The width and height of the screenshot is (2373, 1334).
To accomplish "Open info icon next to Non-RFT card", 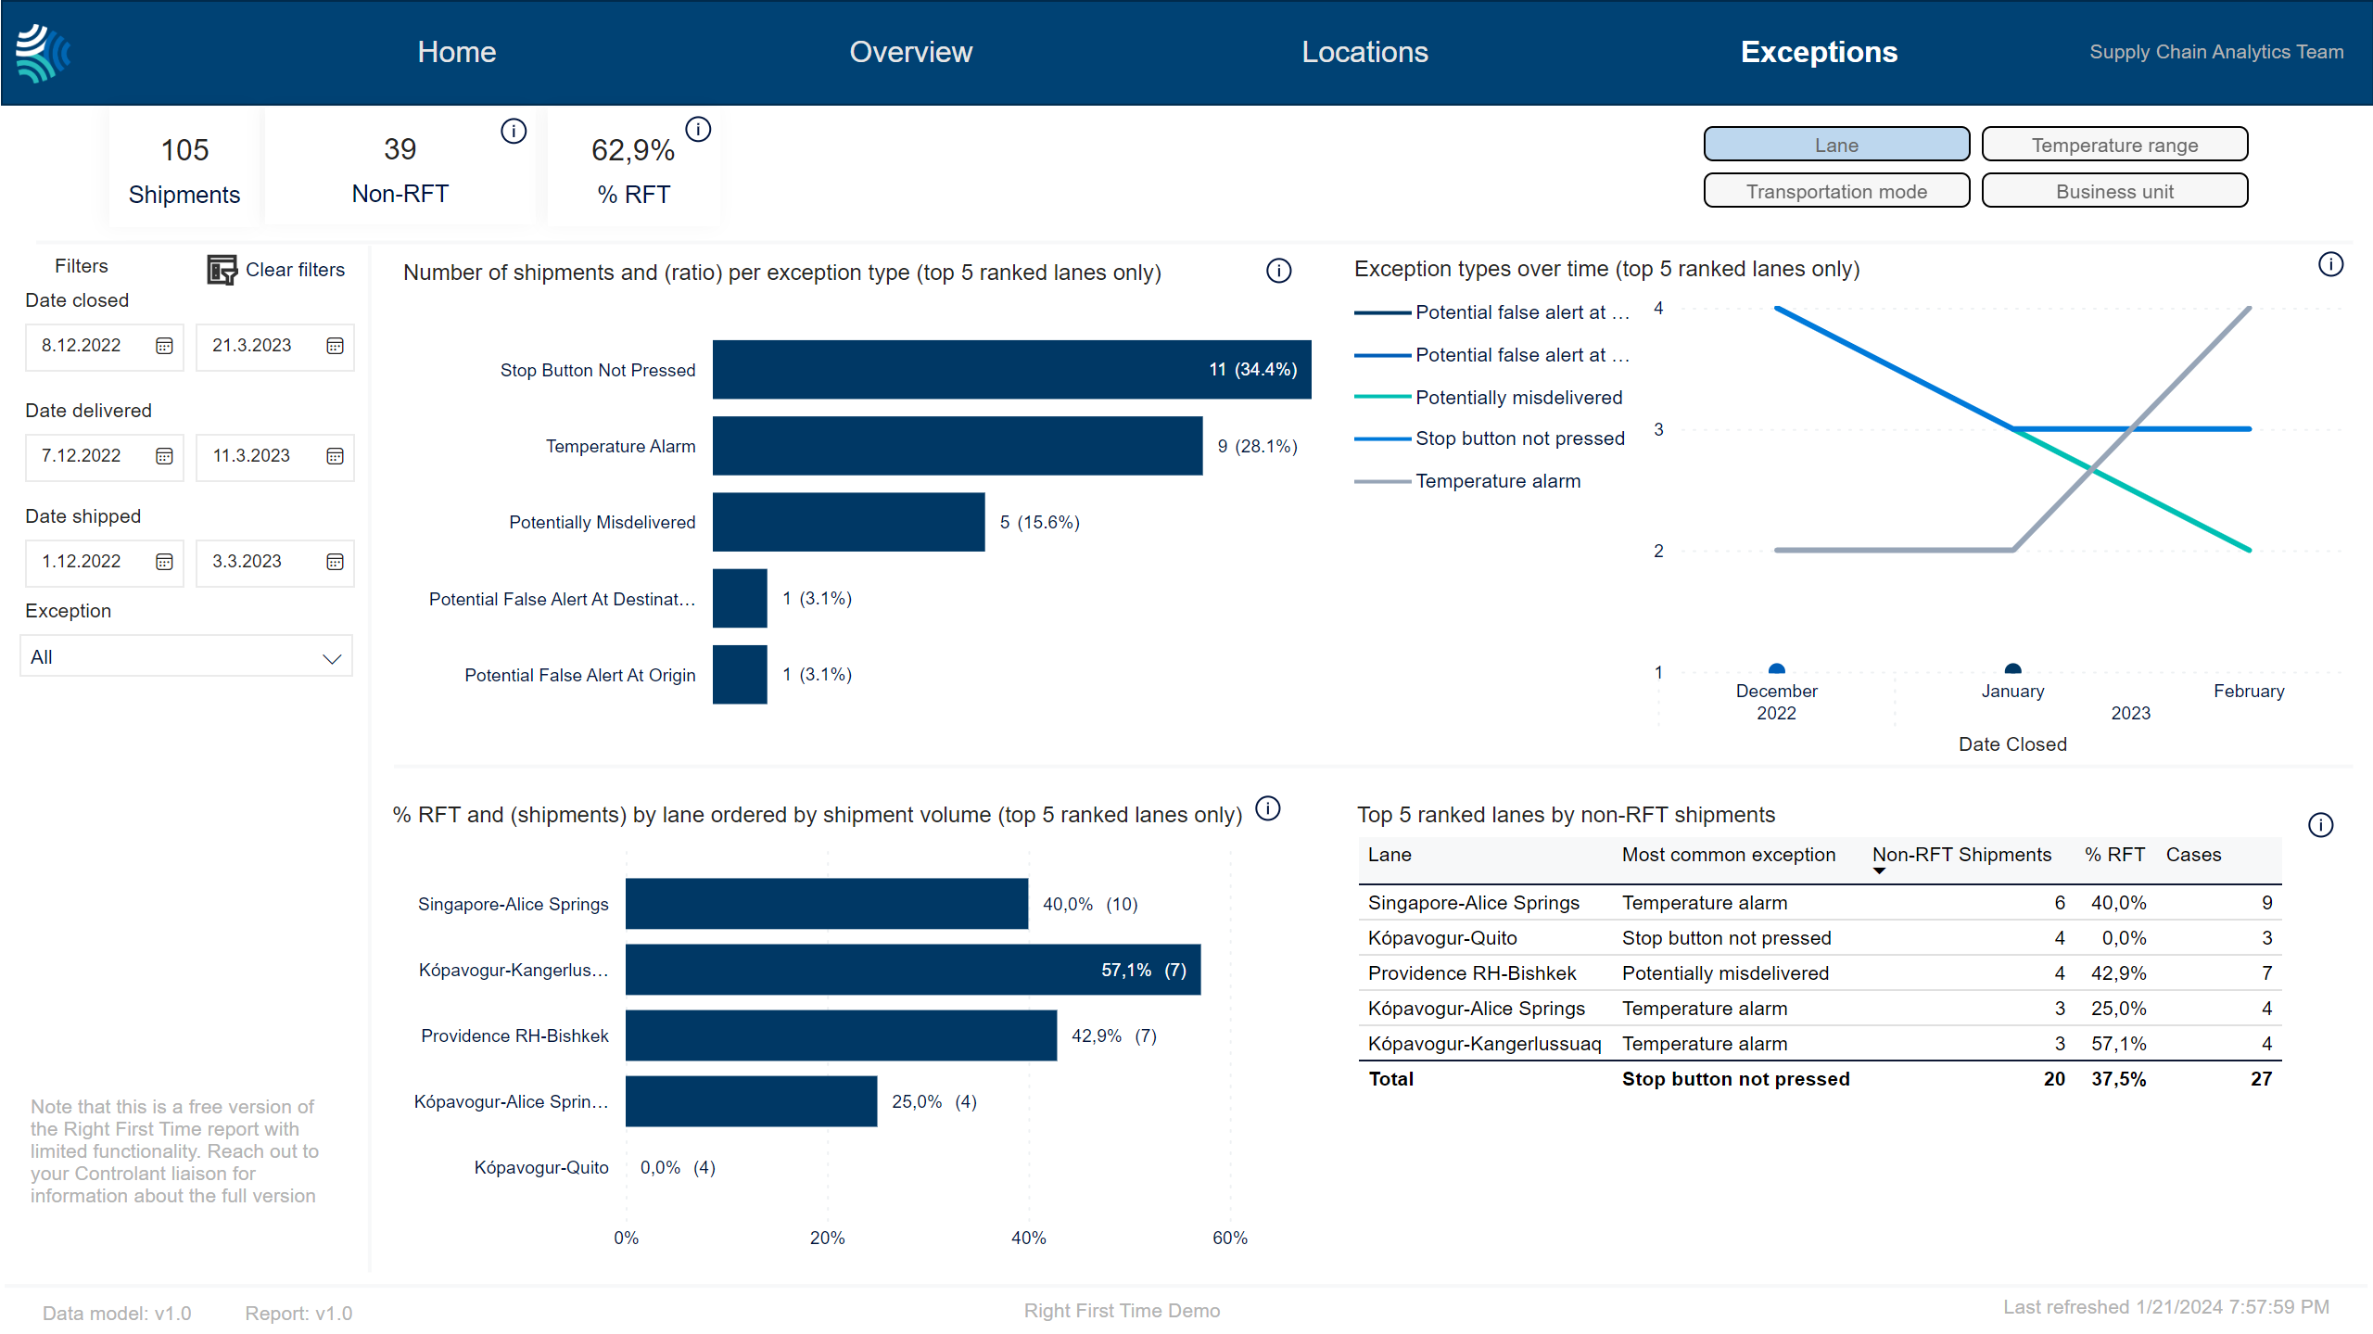I will click(x=514, y=131).
